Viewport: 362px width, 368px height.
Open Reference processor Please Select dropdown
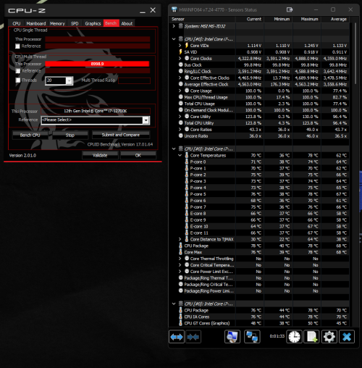(x=146, y=120)
